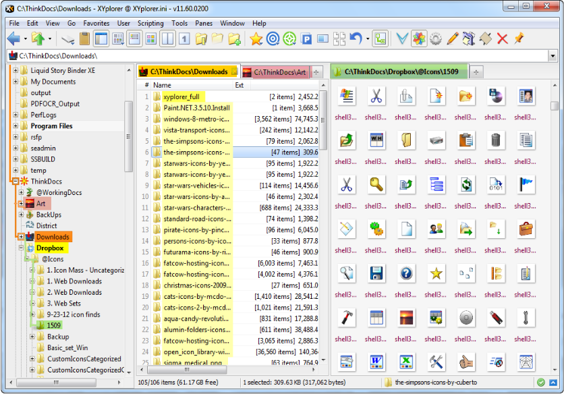Open the undo dropdown arrow
The width and height of the screenshot is (564, 394).
pos(368,38)
